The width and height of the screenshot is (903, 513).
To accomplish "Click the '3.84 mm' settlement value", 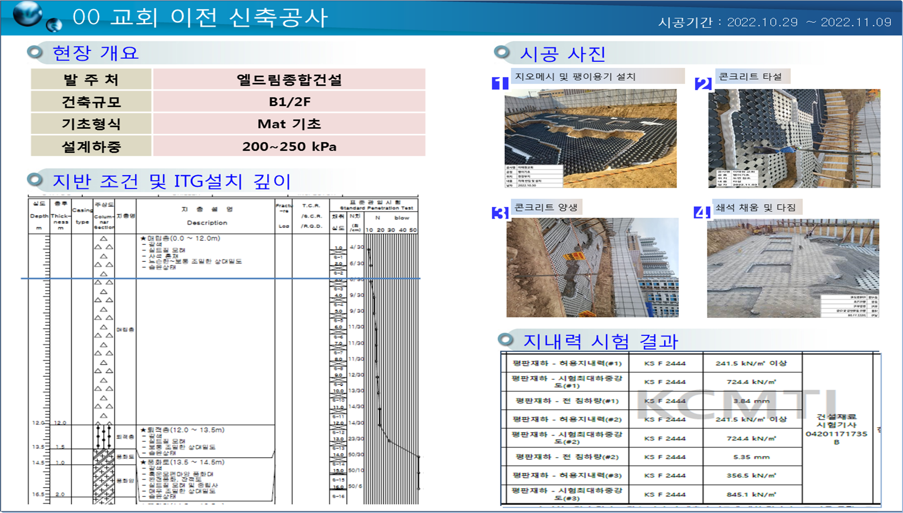I will pyautogui.click(x=751, y=401).
